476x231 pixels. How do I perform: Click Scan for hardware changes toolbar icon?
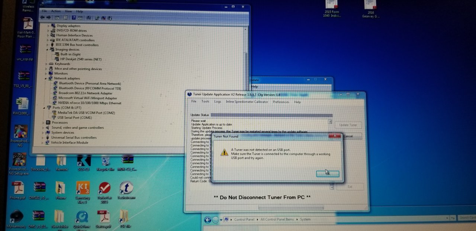pyautogui.click(x=89, y=17)
